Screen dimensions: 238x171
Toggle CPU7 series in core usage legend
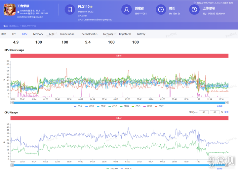click(159, 106)
